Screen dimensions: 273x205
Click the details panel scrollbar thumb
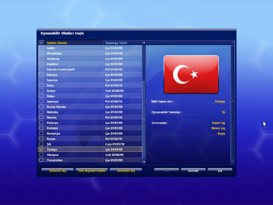[x=232, y=102]
